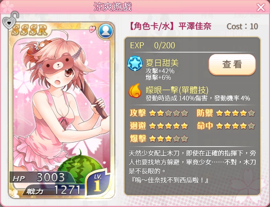This screenshot has height=207, width=270.
Task: Click the 戰力 1271 power bar
Action: (53, 190)
